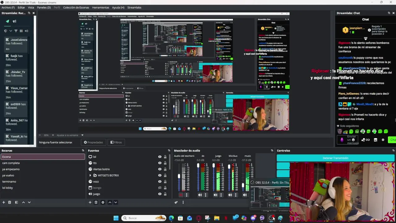Open source properties gear in the Fuentes toolbar
Image resolution: width=396 pixels, height=223 pixels.
coord(103,202)
